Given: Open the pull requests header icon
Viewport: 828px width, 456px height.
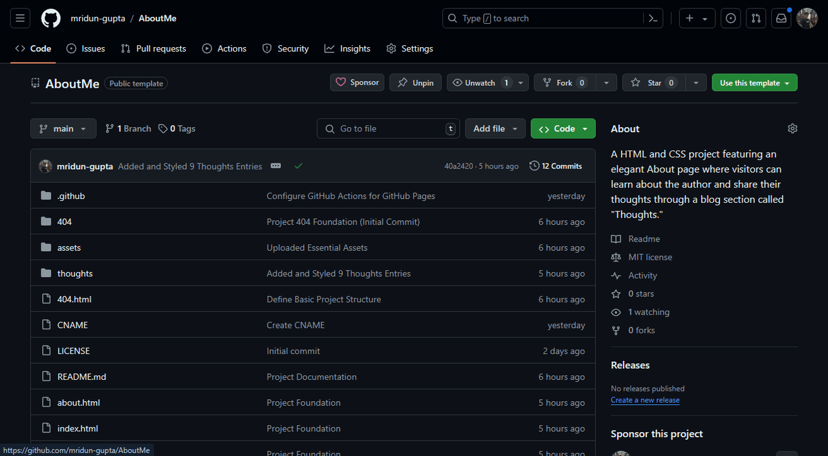Looking at the screenshot, I should tap(756, 19).
